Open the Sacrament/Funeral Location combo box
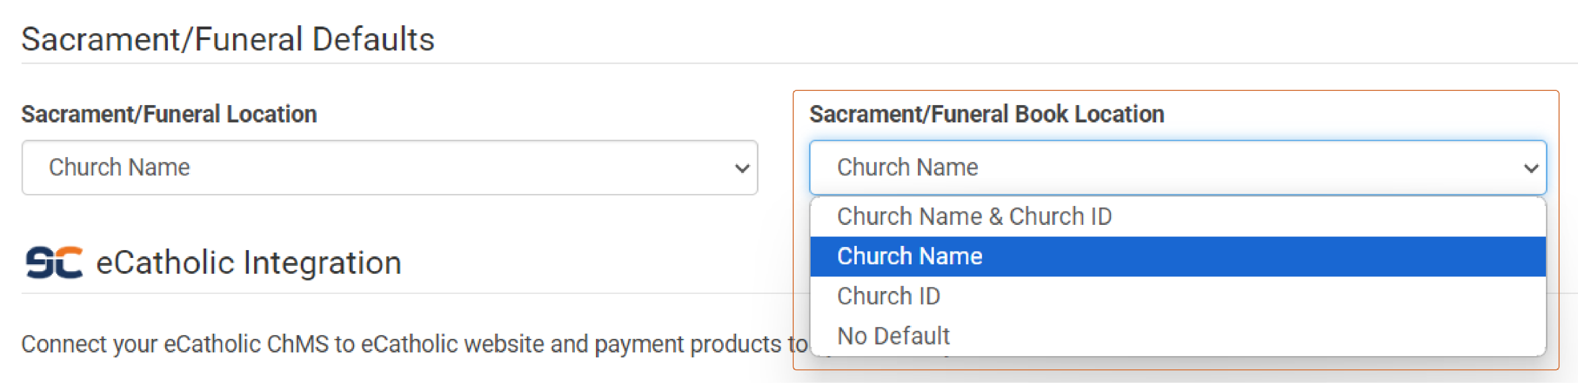1578x383 pixels. pyautogui.click(x=390, y=168)
